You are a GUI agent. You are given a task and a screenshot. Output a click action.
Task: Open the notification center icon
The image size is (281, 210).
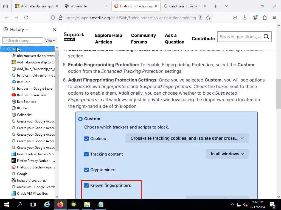(x=272, y=205)
